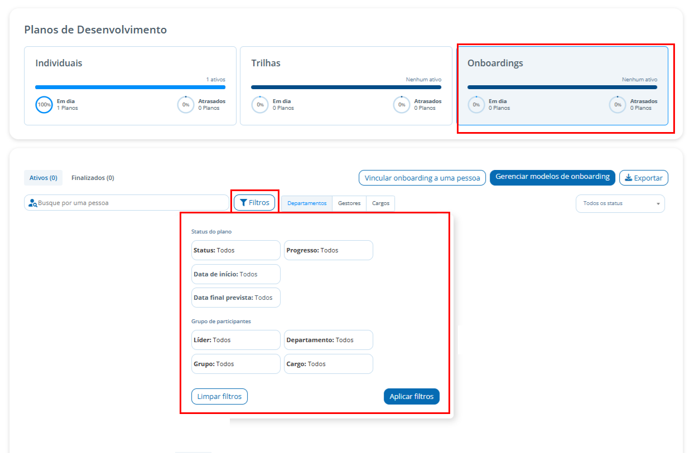This screenshot has height=453, width=690.
Task: Switch to the Finalizados (0) tab
Action: tap(93, 178)
